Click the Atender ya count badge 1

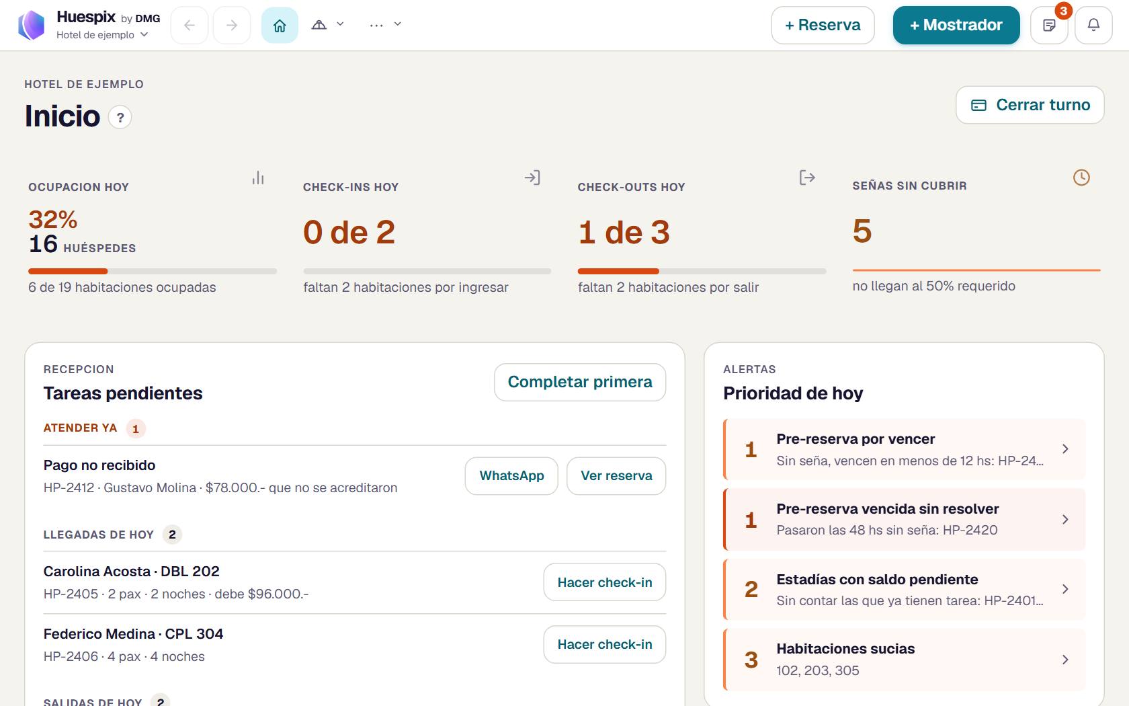click(x=136, y=428)
